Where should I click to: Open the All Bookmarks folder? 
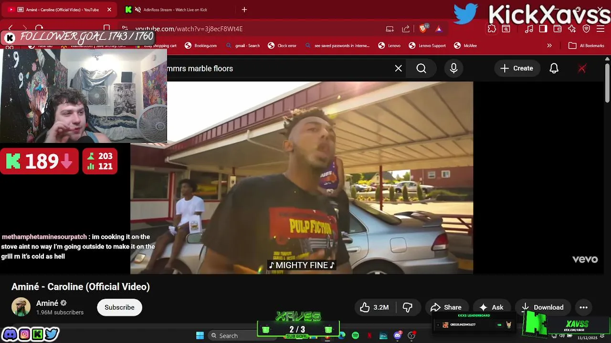[586, 46]
